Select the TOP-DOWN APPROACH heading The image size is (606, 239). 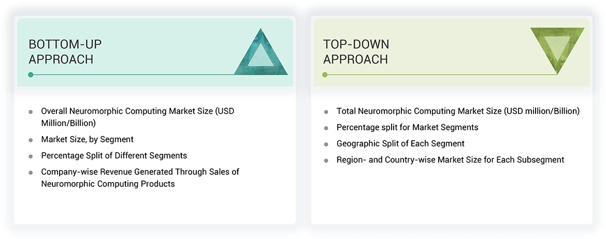point(356,51)
